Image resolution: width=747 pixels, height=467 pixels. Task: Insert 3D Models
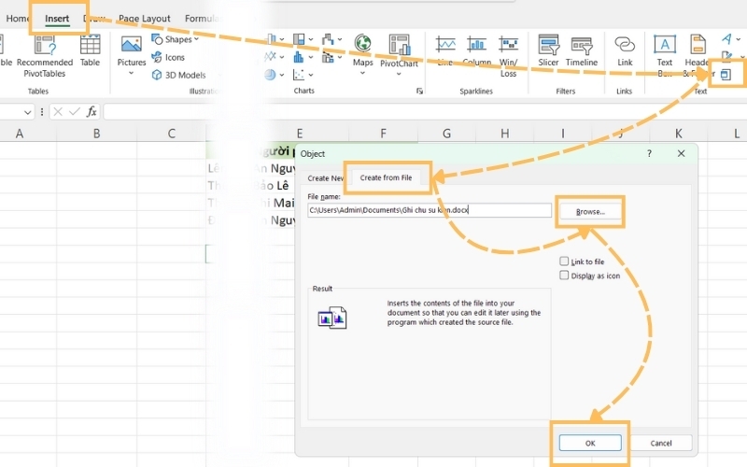[178, 75]
